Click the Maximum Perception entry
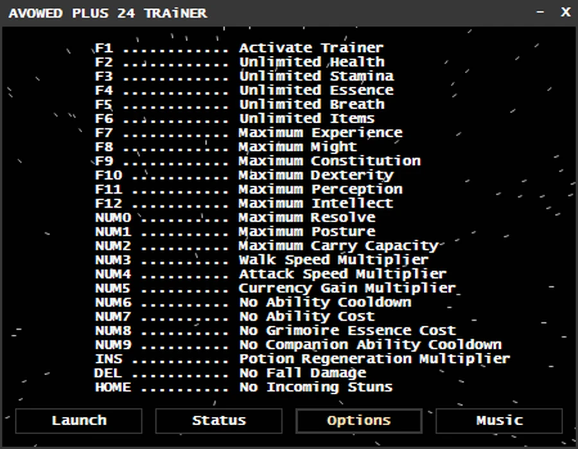Screen dimensions: 578x449 [x=249, y=189]
